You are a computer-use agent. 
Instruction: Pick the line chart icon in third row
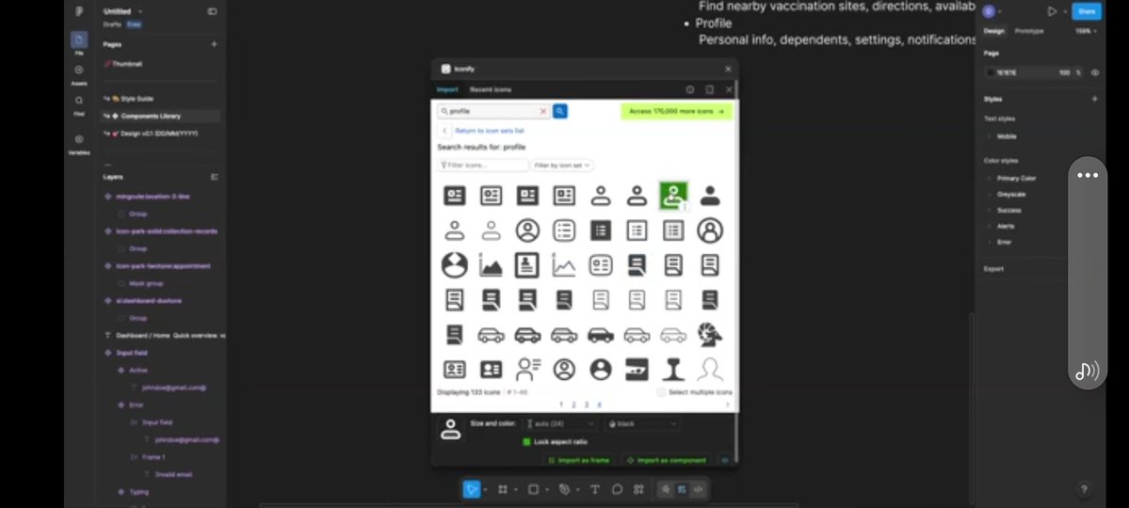pyautogui.click(x=564, y=265)
